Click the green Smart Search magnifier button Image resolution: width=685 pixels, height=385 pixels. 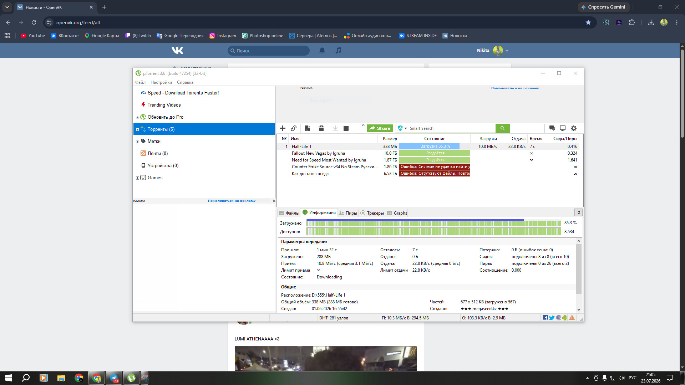(502, 128)
